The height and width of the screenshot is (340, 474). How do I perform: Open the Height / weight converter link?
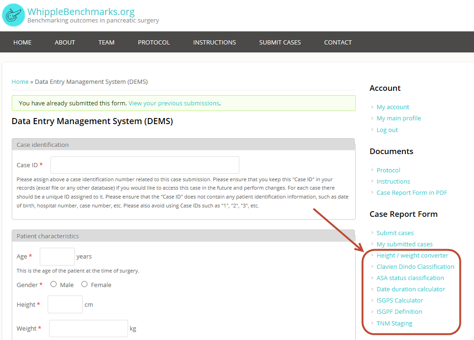412,255
